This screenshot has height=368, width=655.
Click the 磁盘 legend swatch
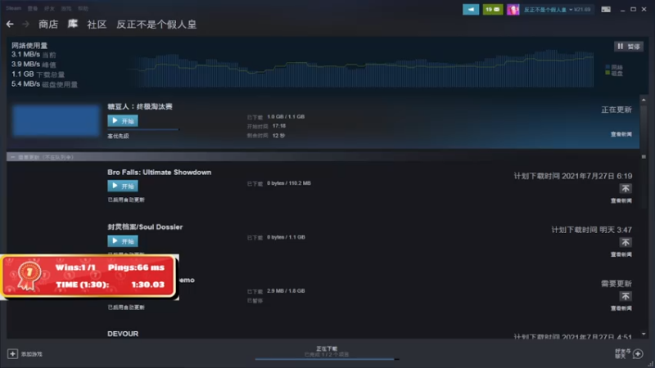(x=608, y=73)
